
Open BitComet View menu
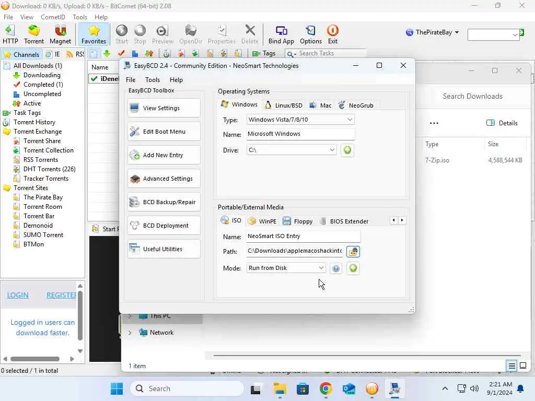[27, 17]
